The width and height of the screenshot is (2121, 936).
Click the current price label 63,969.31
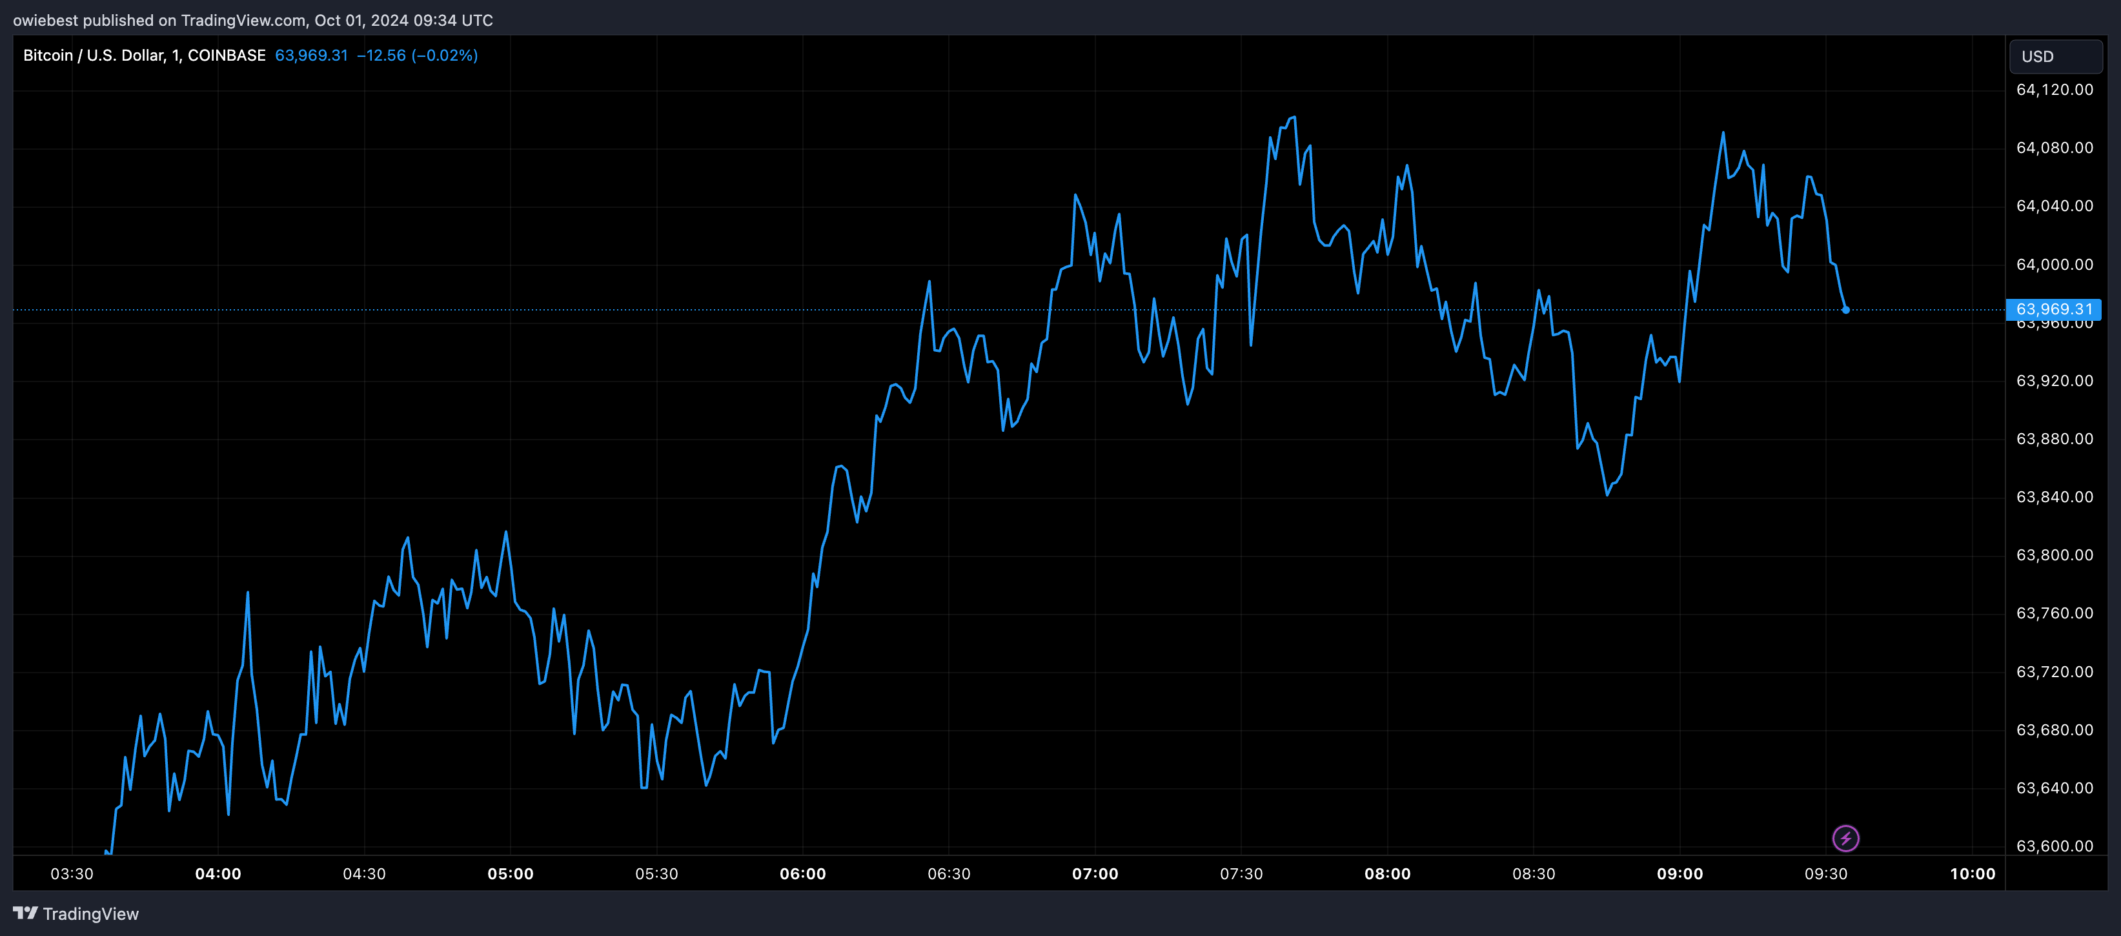[2053, 310]
